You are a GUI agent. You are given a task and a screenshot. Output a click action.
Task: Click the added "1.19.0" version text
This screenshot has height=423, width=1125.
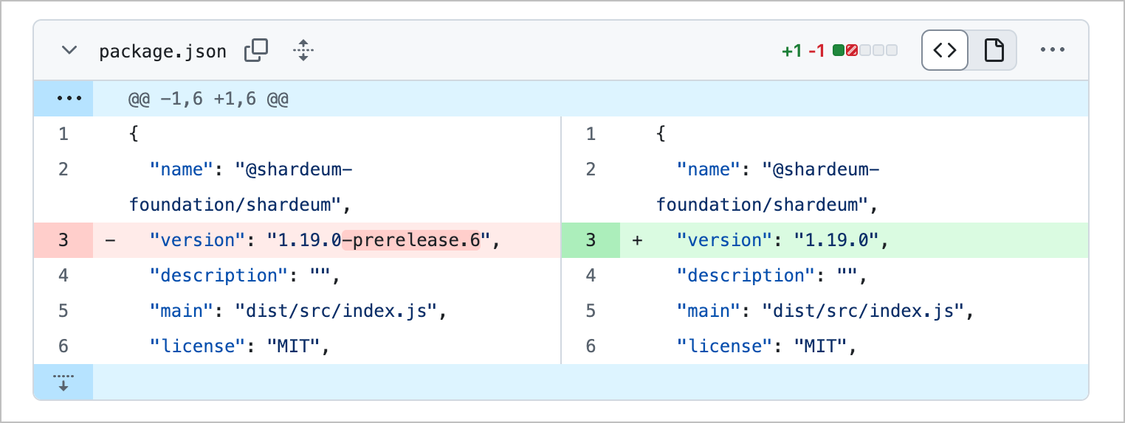click(x=838, y=240)
